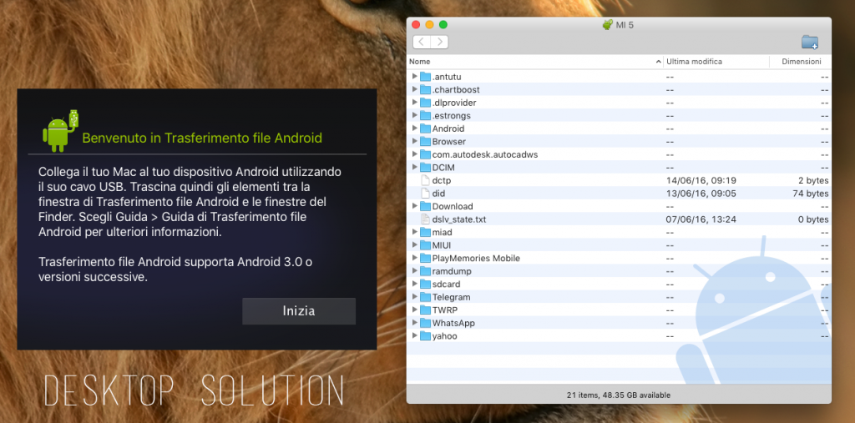855x423 pixels.
Task: Expand the ramdump folder disclosure triangle
Action: (415, 271)
